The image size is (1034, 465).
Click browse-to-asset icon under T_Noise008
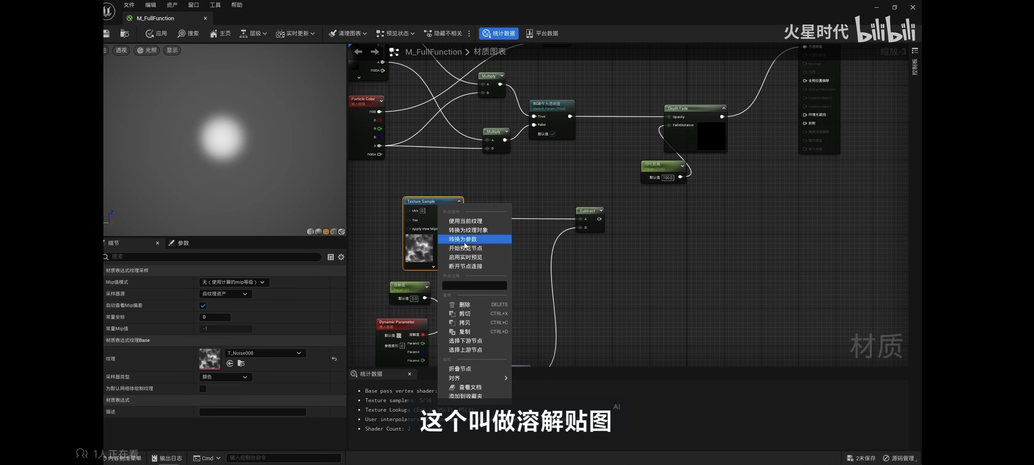[x=241, y=364]
